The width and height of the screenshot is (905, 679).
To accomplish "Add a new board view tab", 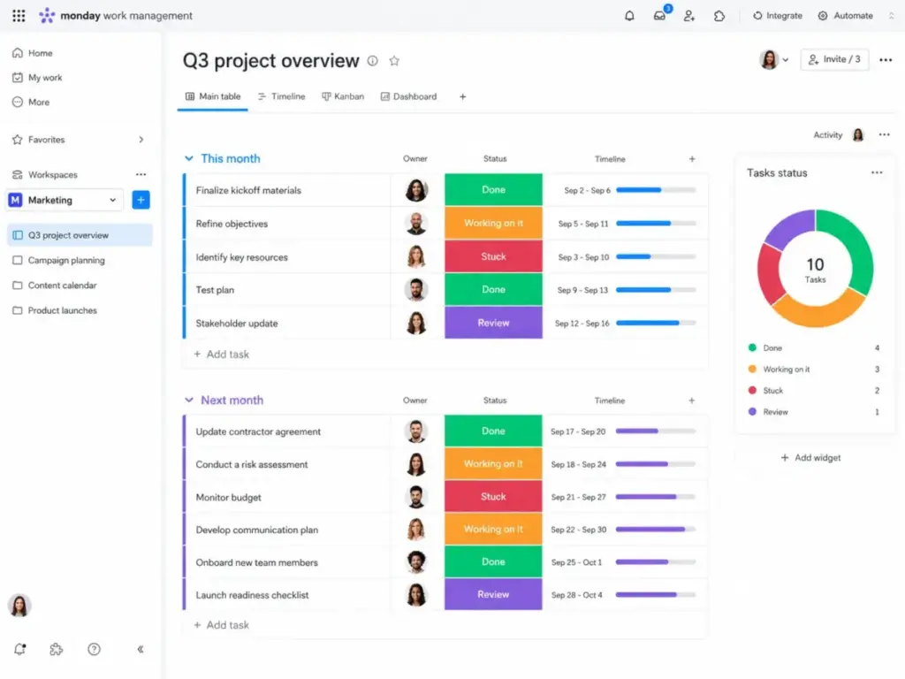I will [x=462, y=96].
